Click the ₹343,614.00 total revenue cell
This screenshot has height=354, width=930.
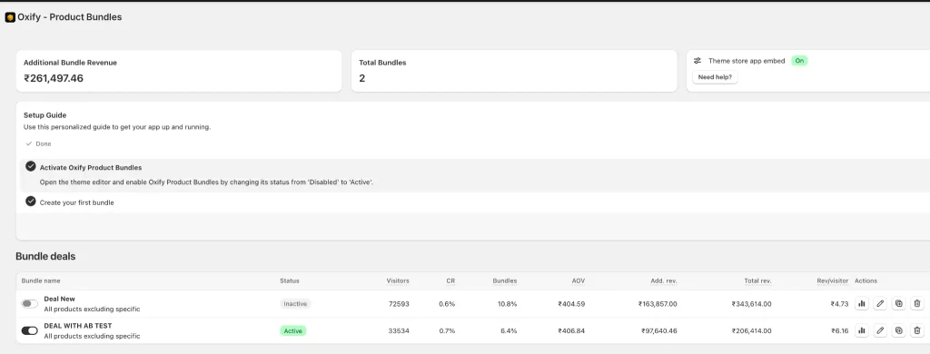click(x=751, y=303)
